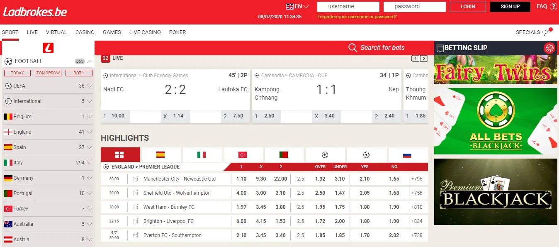Go to the POKER menu item
This screenshot has height=247, width=559.
point(177,32)
